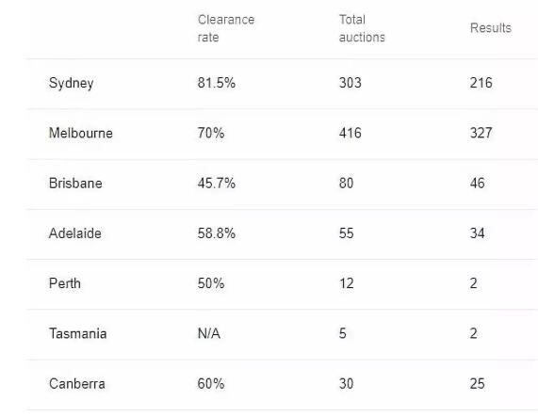Click Canberra's 25 results value
The height and width of the screenshot is (417, 538).
[478, 384]
